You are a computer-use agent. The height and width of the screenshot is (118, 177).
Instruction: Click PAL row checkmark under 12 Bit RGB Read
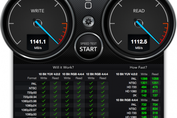point(103,84)
